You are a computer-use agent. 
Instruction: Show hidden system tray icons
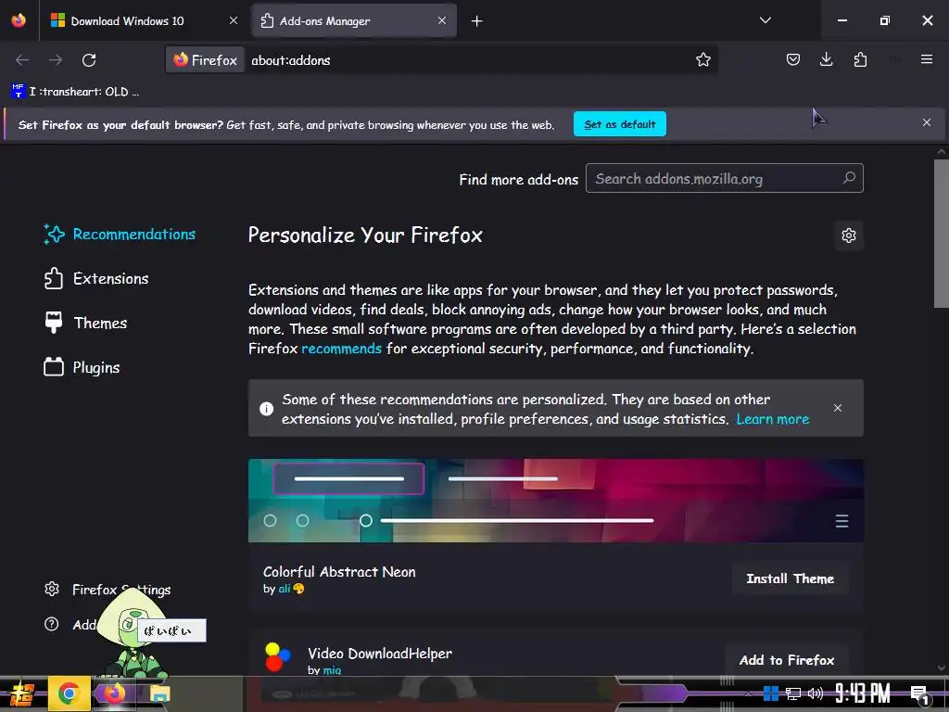(749, 693)
